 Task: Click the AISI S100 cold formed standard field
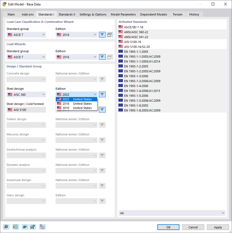click(26, 110)
